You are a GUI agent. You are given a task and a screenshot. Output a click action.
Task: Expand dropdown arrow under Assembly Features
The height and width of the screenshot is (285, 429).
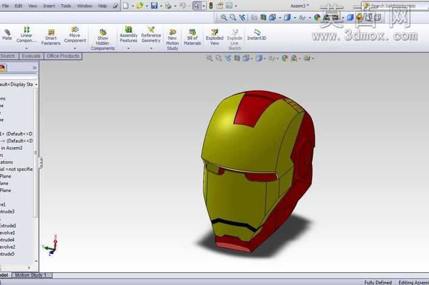point(129,48)
